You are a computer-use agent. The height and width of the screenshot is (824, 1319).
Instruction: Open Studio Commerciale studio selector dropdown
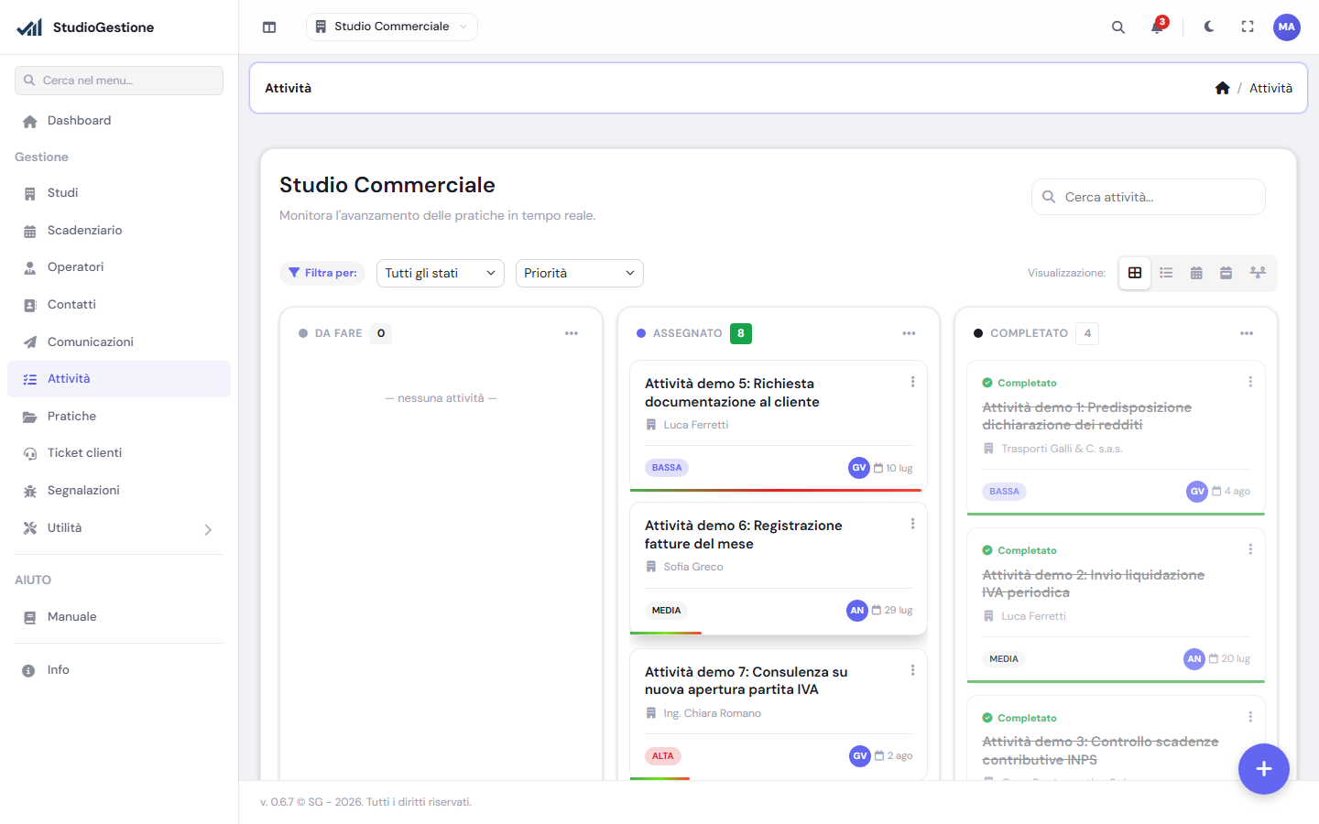[392, 27]
